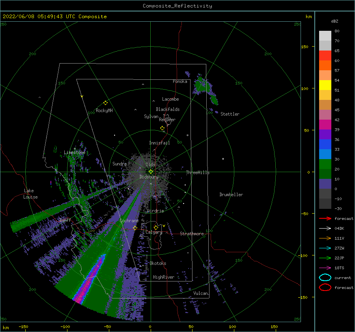This screenshot has height=332, width=355.
Task: Click the dBZ legend heading
Action: [334, 21]
